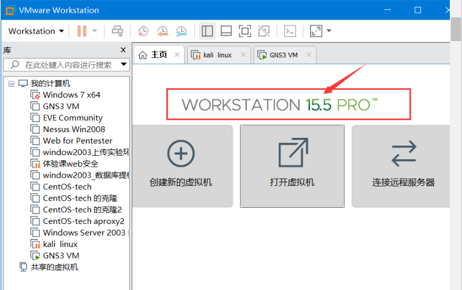Select 体验课web安全 virtual machine
This screenshot has width=462, height=290.
(70, 164)
